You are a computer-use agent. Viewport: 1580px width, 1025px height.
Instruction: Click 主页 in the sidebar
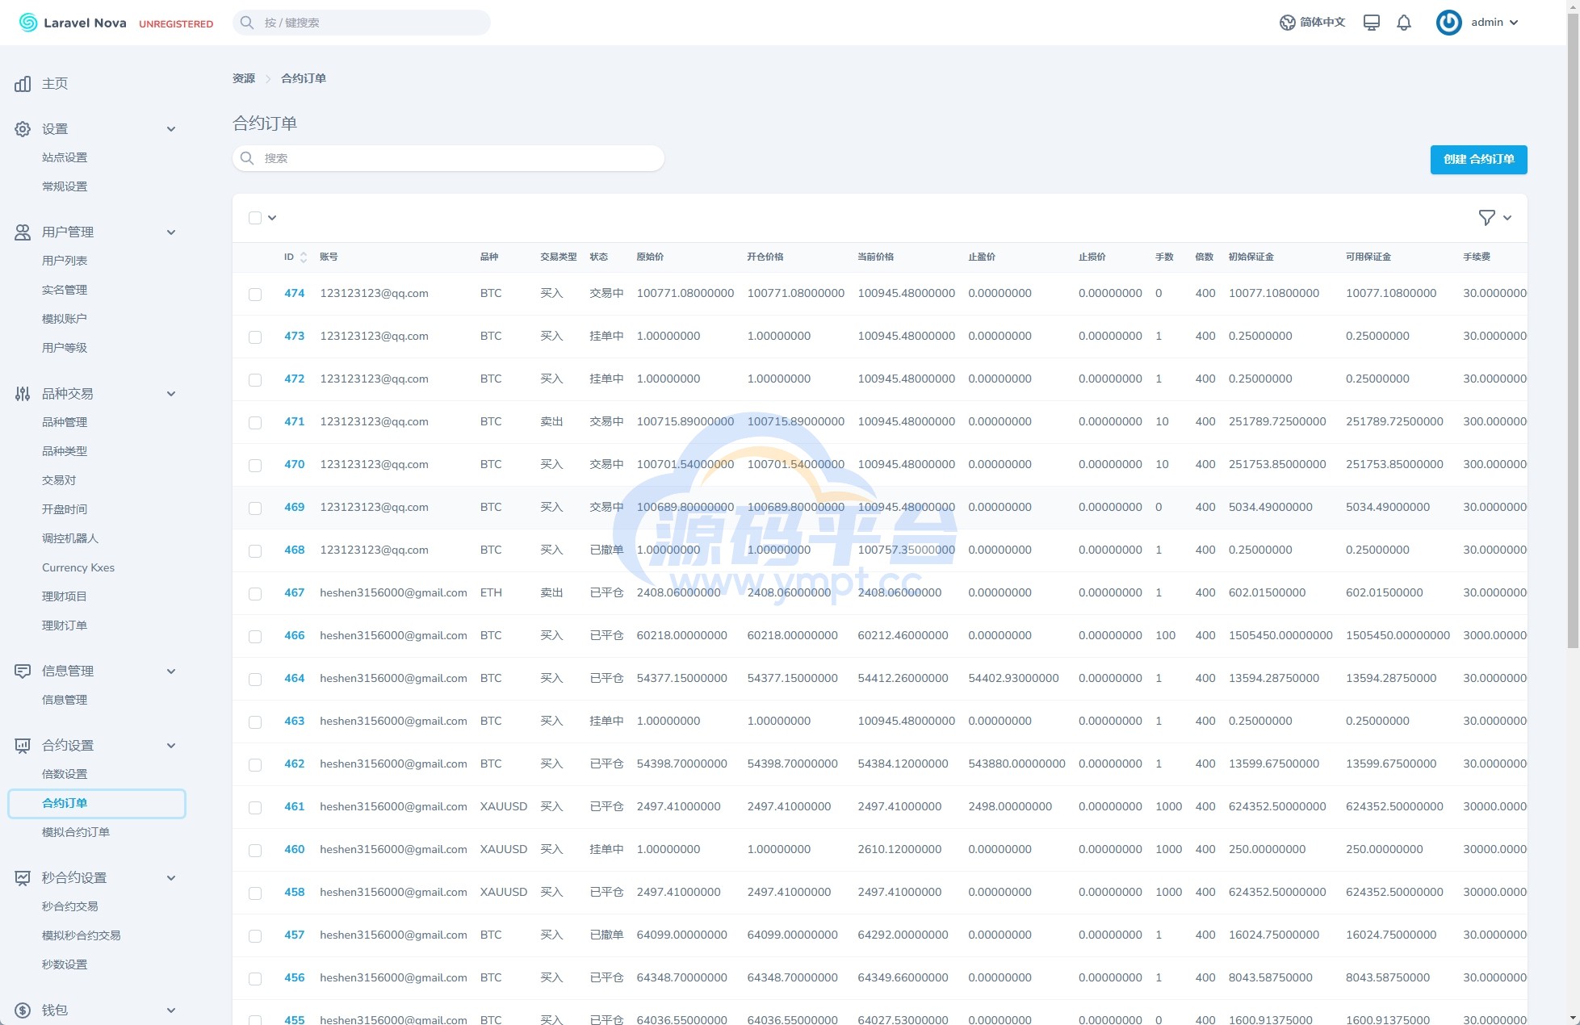point(55,84)
